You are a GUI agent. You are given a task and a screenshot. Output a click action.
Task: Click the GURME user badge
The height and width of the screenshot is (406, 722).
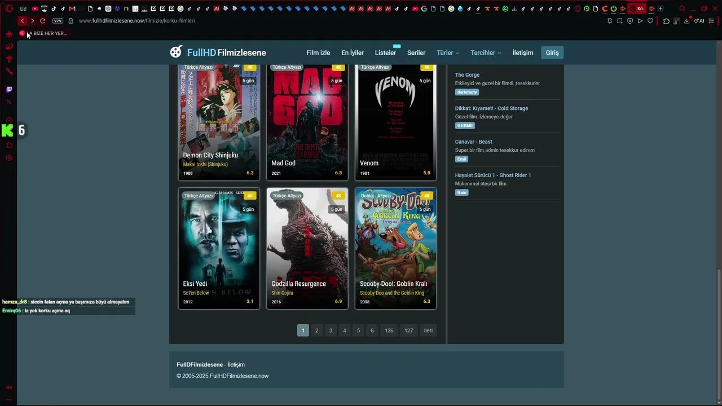(465, 126)
